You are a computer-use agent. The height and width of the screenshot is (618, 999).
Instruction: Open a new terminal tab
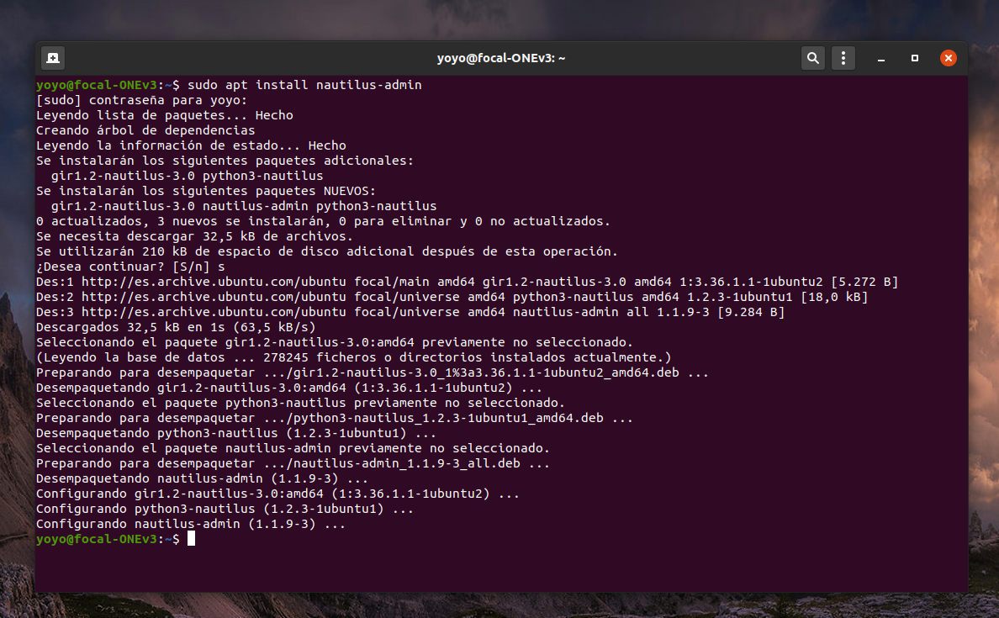(x=53, y=58)
